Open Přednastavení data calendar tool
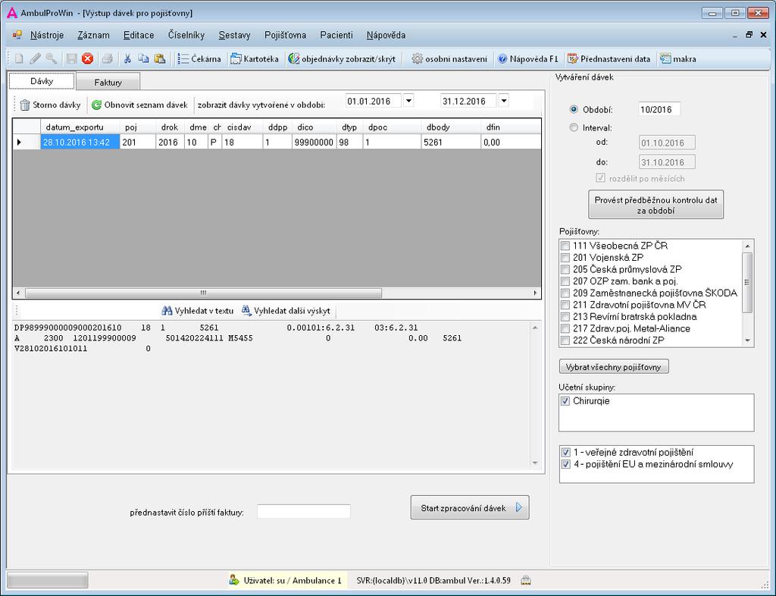The height and width of the screenshot is (596, 776). pyautogui.click(x=609, y=59)
